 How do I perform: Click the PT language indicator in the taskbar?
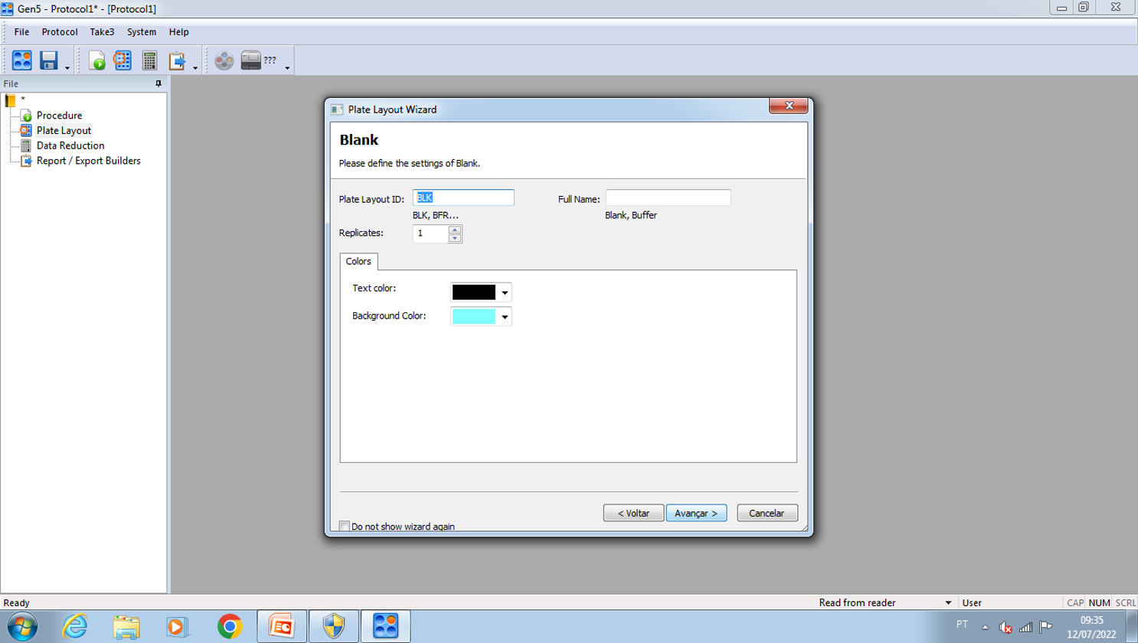coord(962,625)
